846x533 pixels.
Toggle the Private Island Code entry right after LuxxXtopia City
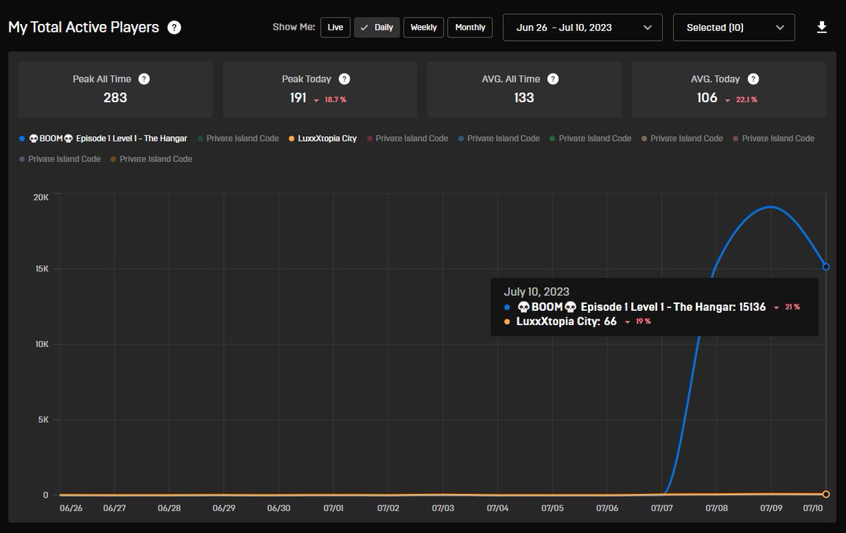click(407, 138)
